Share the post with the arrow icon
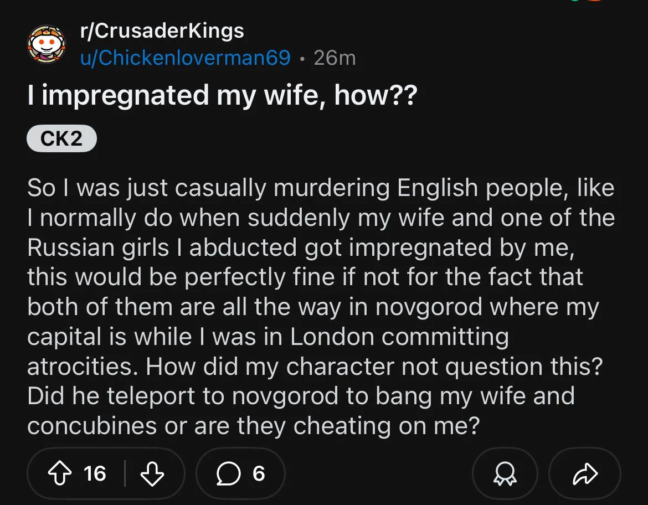Viewport: 648px width, 505px height. click(x=585, y=473)
